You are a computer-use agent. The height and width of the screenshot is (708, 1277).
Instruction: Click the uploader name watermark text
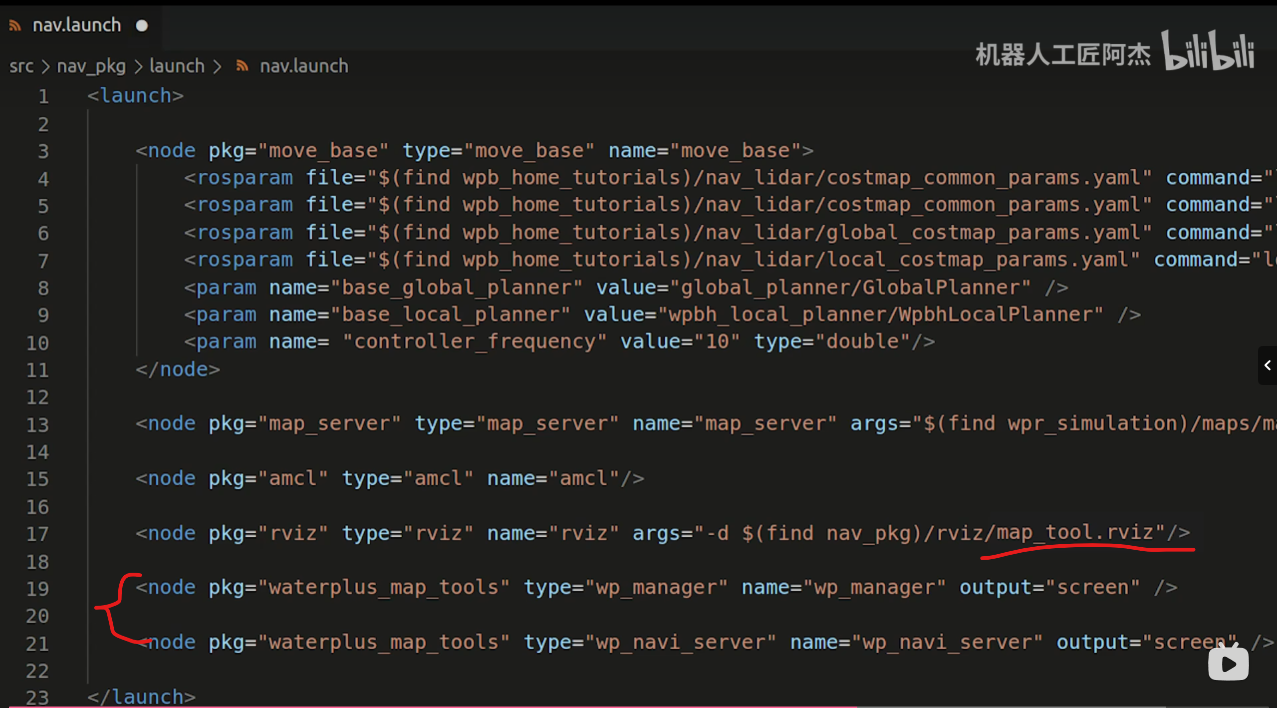coord(1063,54)
